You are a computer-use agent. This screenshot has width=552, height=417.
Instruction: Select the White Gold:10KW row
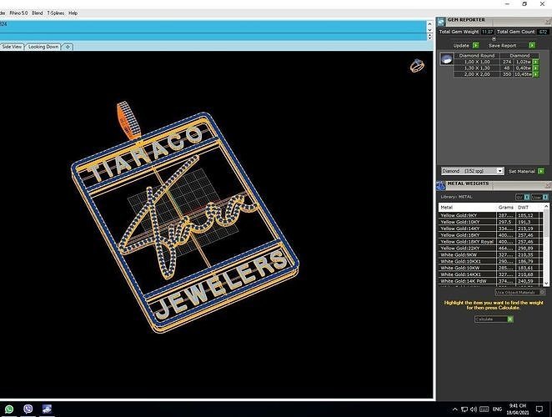(490, 268)
